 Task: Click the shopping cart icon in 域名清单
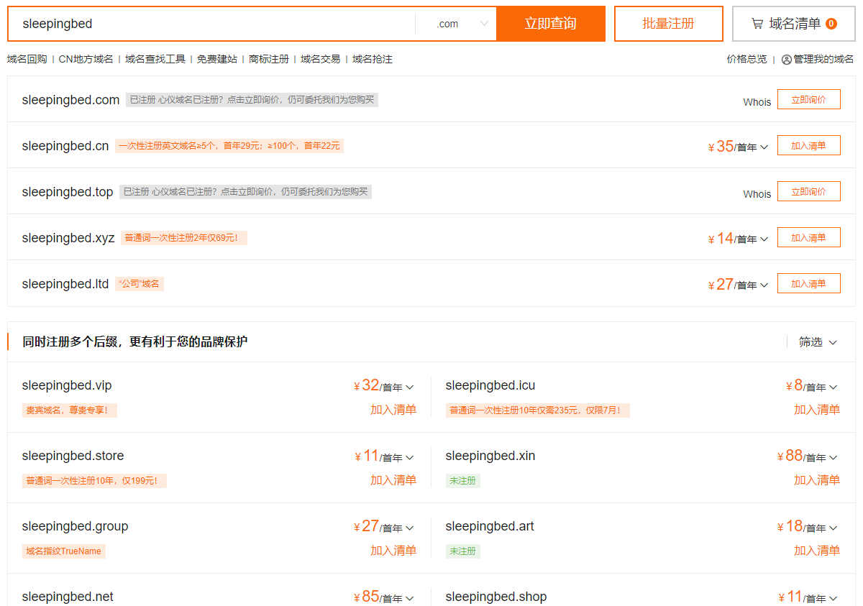pyautogui.click(x=757, y=24)
